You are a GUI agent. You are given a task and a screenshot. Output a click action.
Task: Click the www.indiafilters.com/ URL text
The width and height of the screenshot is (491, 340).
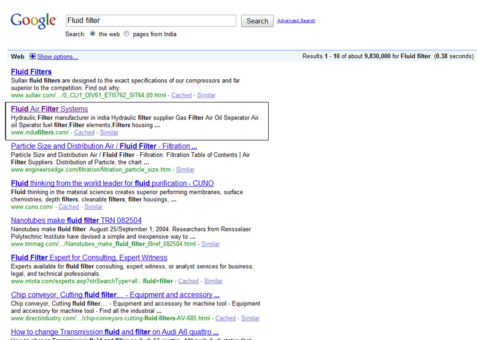(40, 133)
